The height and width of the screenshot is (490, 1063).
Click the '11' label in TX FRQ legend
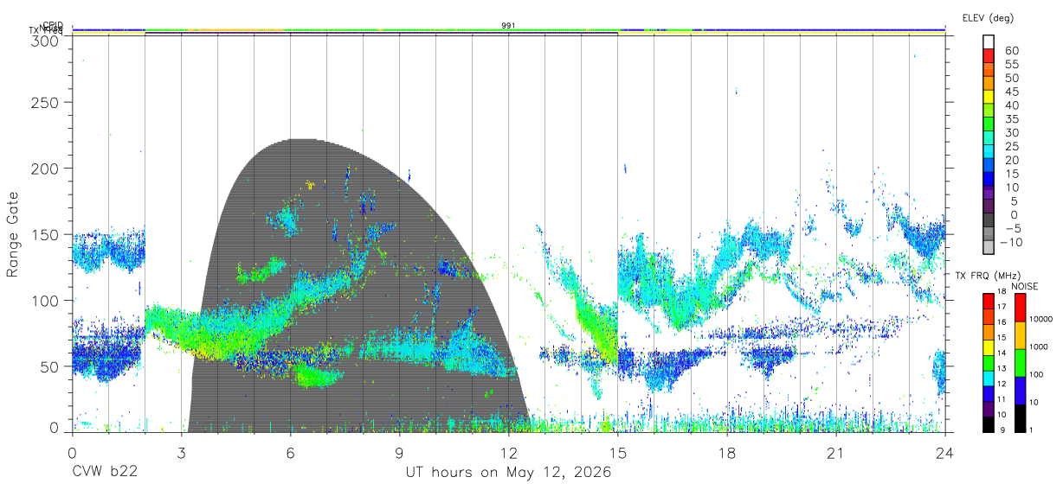pos(1002,399)
